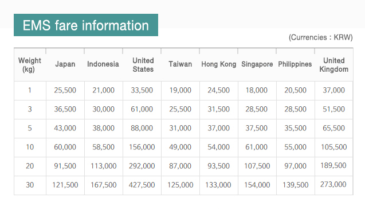Viewport: 365px width, 209px height.
Task: Click Hong Kong 3 kg fare 31,500
Action: (218, 109)
